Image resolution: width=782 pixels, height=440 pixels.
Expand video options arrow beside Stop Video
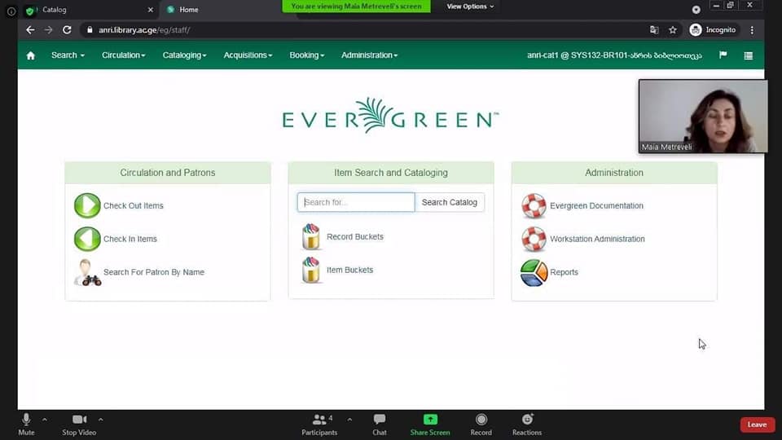[x=101, y=420]
